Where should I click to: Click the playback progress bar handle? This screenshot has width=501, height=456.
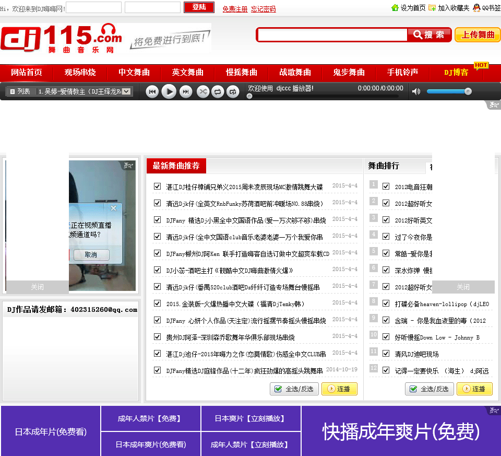tap(249, 96)
